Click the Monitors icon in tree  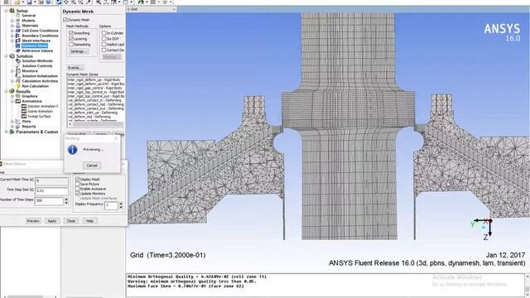(18, 71)
